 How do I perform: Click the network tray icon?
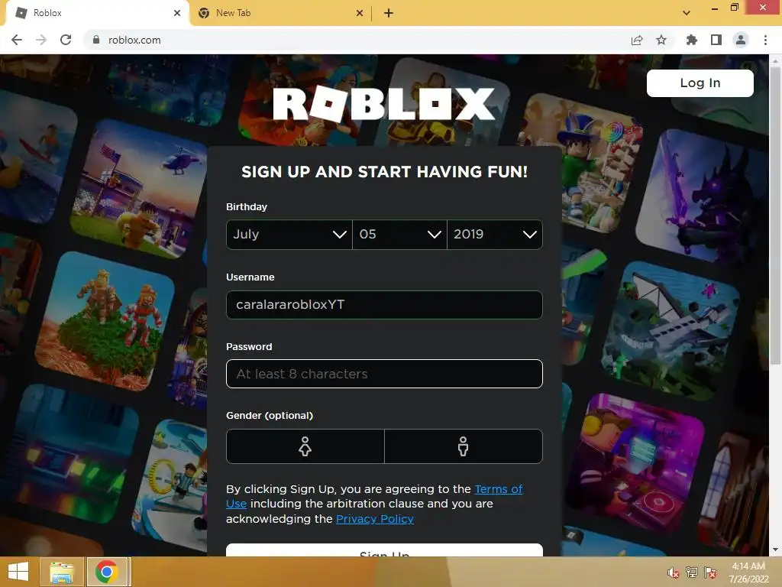692,572
